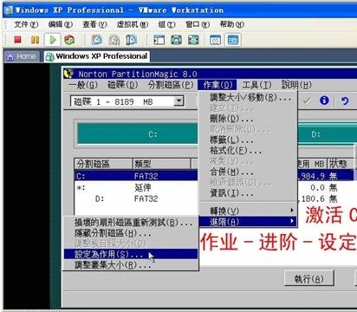The width and height of the screenshot is (357, 312).
Task: Open the VMware 窗口(W) menu
Action: tap(198, 24)
